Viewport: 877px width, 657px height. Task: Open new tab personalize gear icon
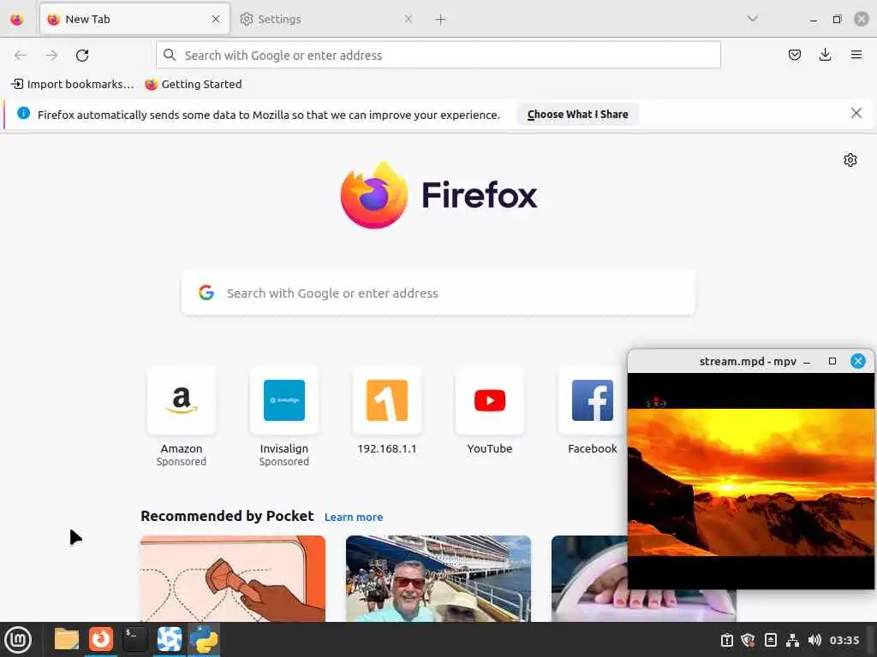(x=850, y=160)
